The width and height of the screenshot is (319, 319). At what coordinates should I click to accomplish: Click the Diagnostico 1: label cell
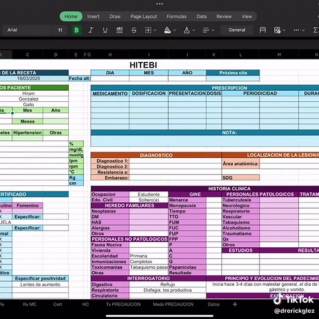[110, 161]
